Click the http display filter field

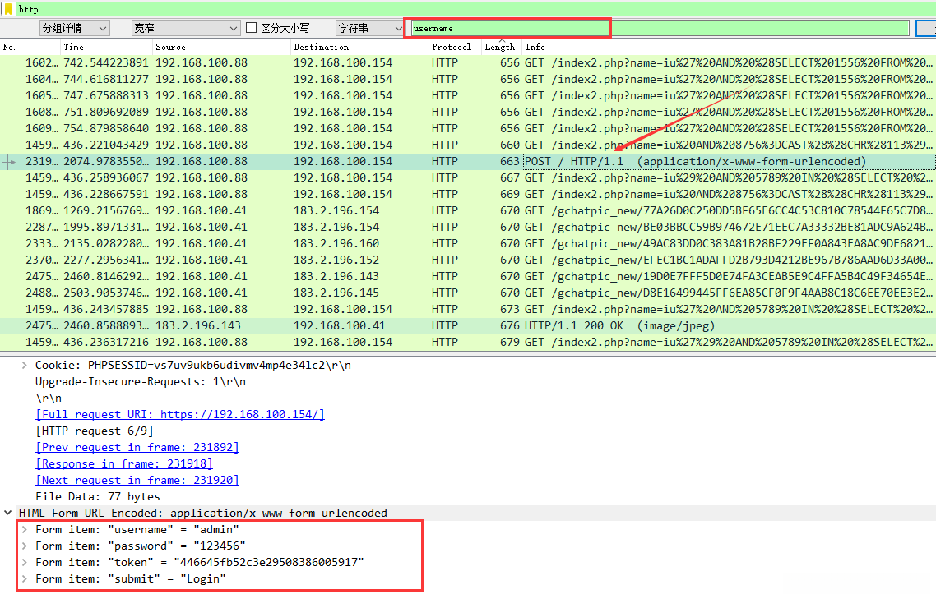pyautogui.click(x=475, y=9)
